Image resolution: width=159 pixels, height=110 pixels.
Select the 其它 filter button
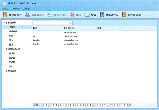coord(128,105)
